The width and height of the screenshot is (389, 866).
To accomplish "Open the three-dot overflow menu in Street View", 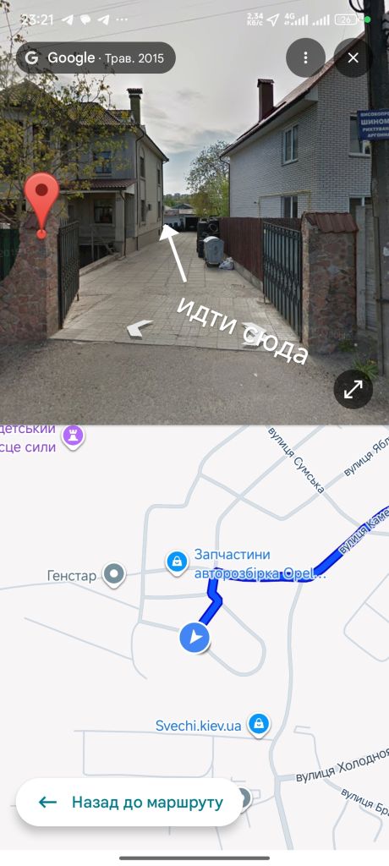I will tap(305, 58).
